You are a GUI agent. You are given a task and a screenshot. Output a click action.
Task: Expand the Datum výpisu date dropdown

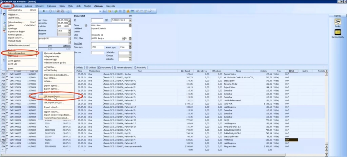pyautogui.click(x=69, y=20)
